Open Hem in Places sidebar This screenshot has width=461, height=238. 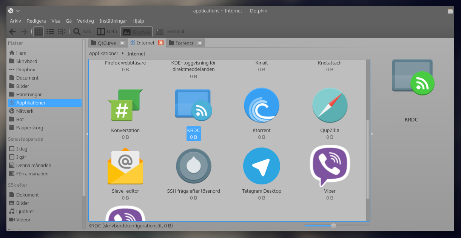point(45,53)
